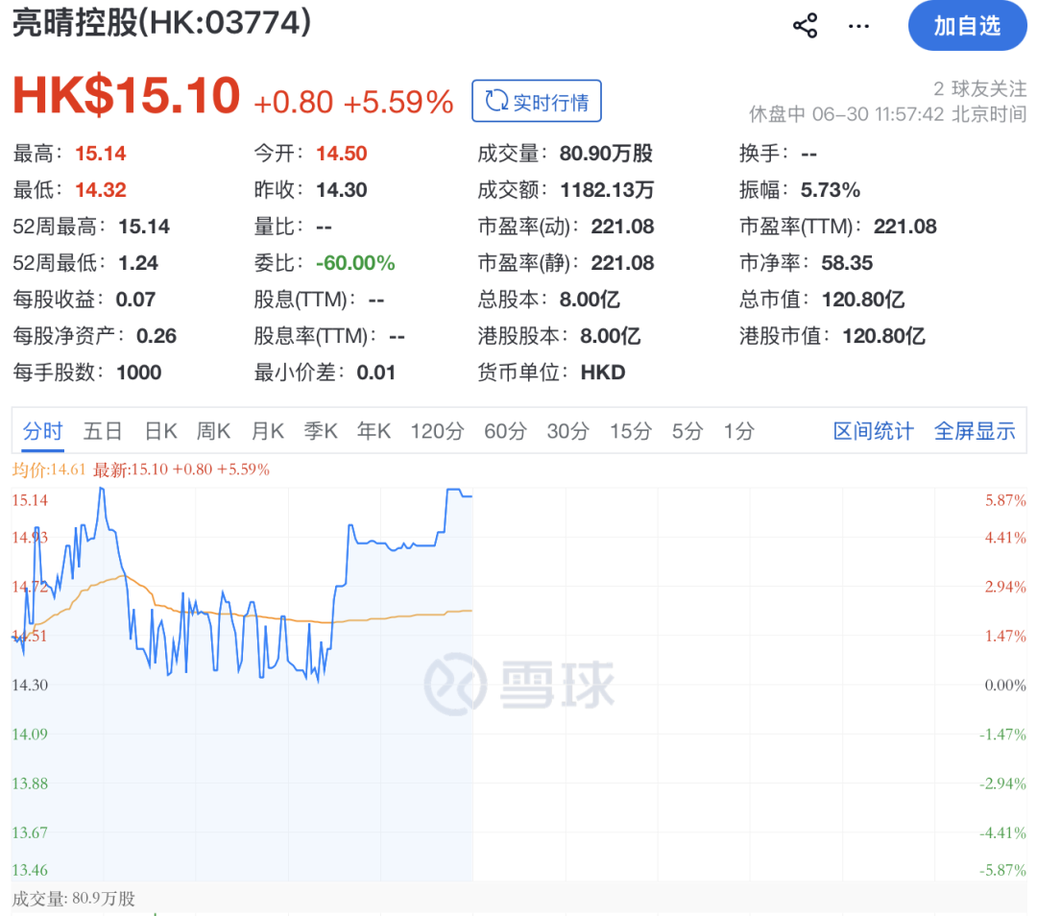Switch to the 年K chart tab
The image size is (1037, 916).
(374, 431)
